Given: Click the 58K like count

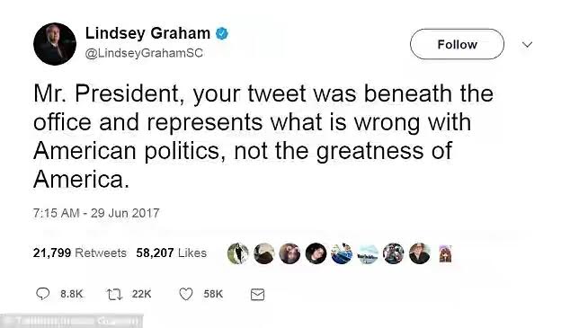Looking at the screenshot, I should pyautogui.click(x=213, y=294).
